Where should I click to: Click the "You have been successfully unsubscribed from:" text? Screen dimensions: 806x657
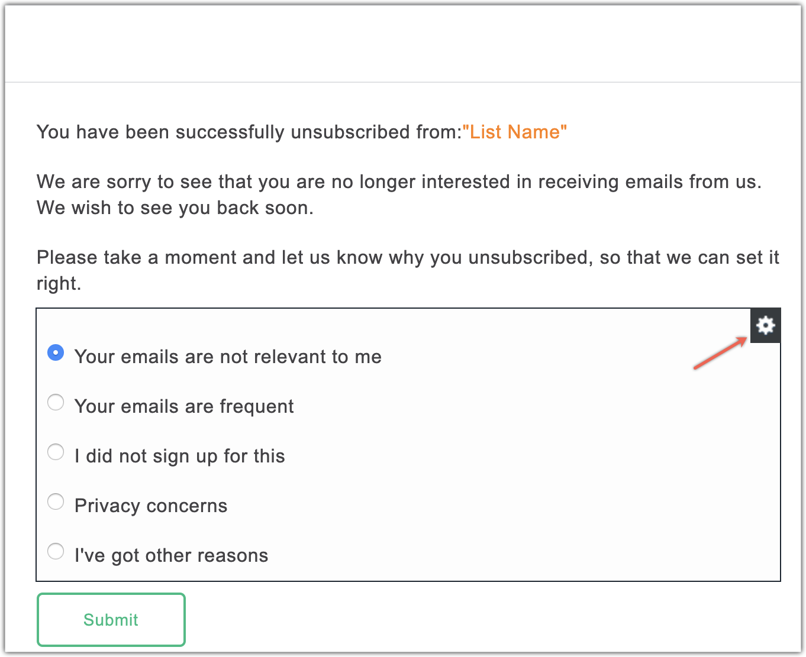(249, 132)
